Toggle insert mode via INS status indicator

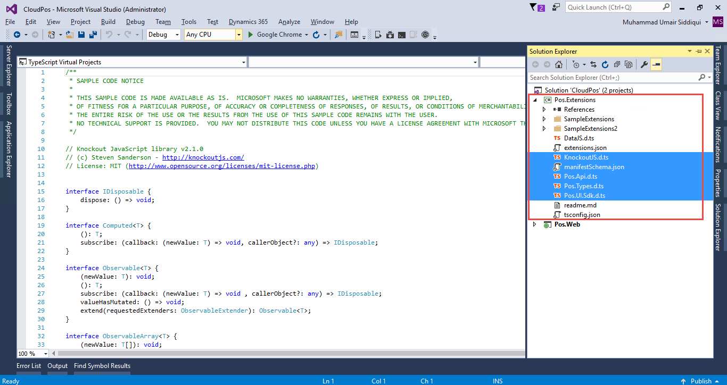pyautogui.click(x=497, y=381)
